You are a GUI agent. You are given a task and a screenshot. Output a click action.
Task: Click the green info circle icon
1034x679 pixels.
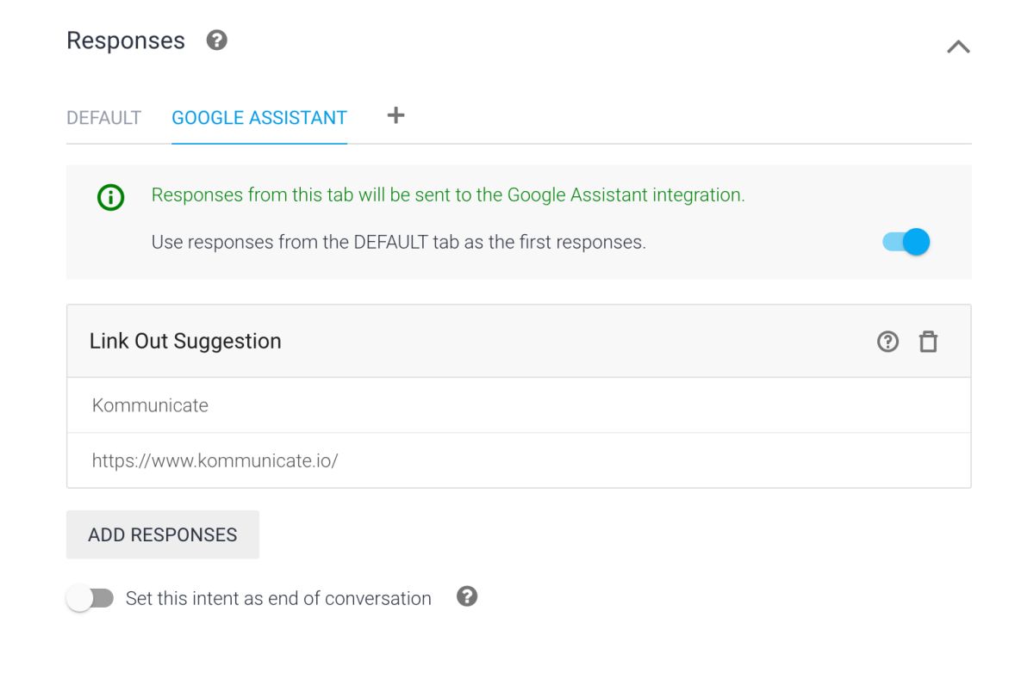(x=110, y=198)
